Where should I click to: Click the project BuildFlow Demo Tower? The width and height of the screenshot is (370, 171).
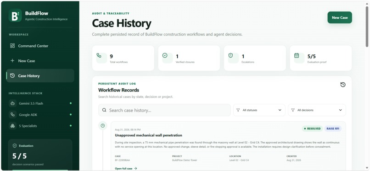point(185,160)
